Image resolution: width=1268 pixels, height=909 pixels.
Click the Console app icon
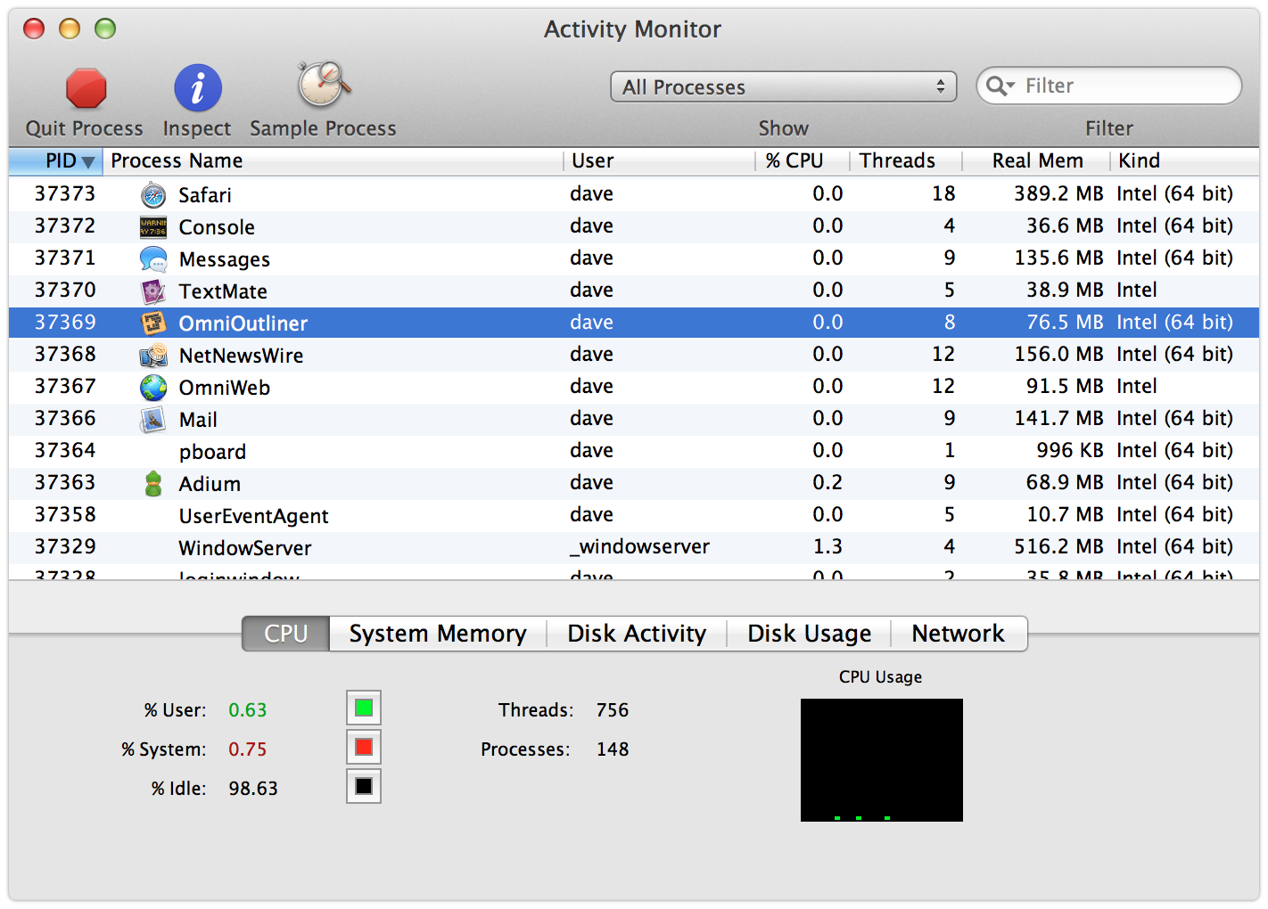(152, 226)
